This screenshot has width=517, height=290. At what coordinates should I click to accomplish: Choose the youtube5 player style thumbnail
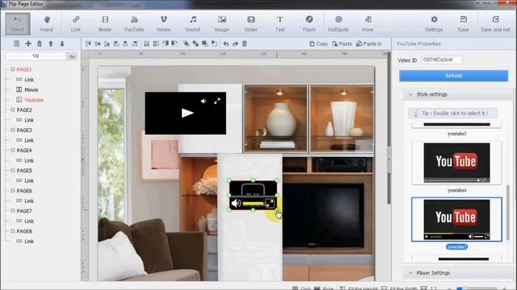456,219
